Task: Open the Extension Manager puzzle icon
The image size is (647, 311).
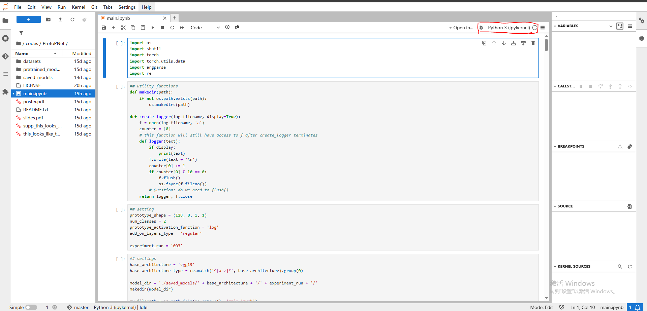Action: pos(5,92)
